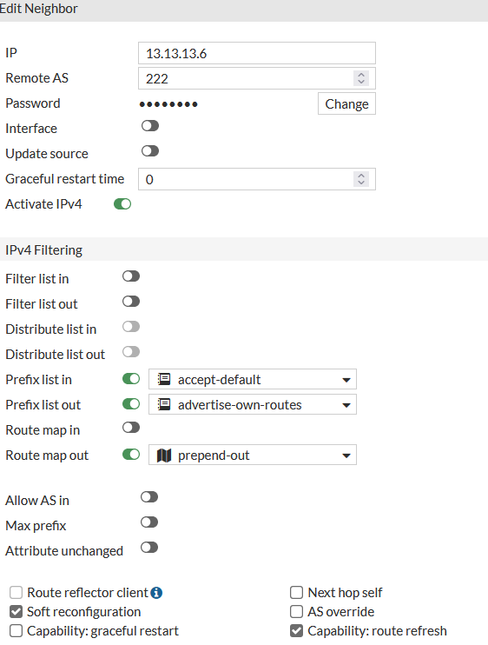The image size is (488, 645).
Task: Uncheck Soft reconfiguration
Action: point(16,612)
